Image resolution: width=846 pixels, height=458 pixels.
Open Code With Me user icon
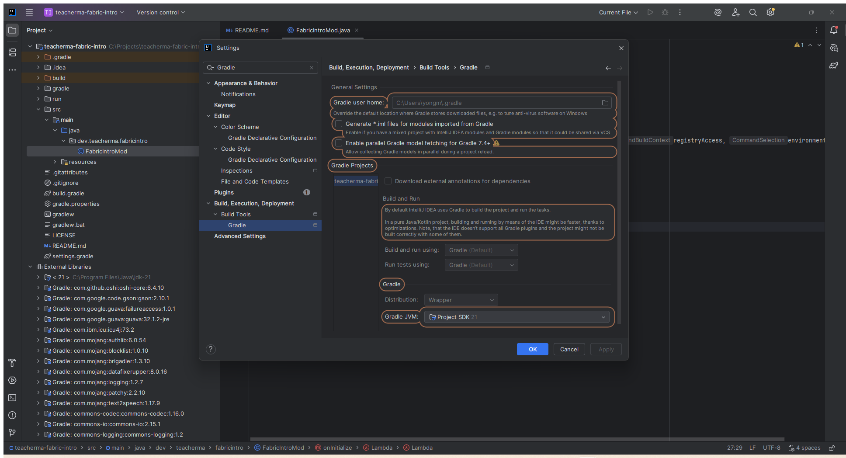736,12
